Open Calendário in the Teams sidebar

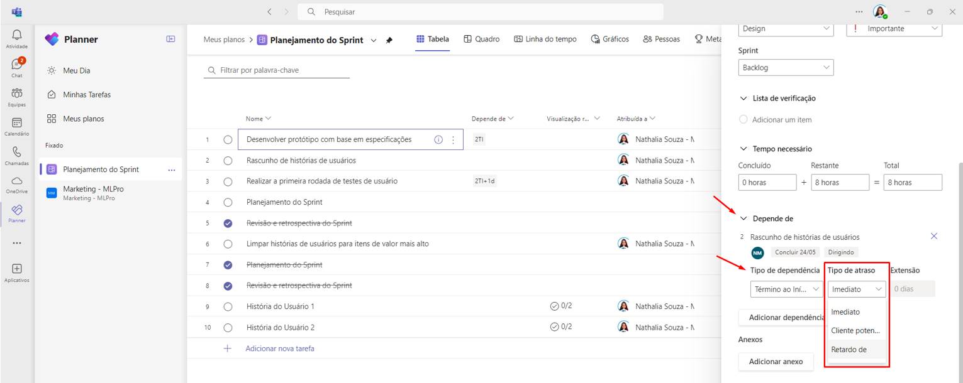17,126
